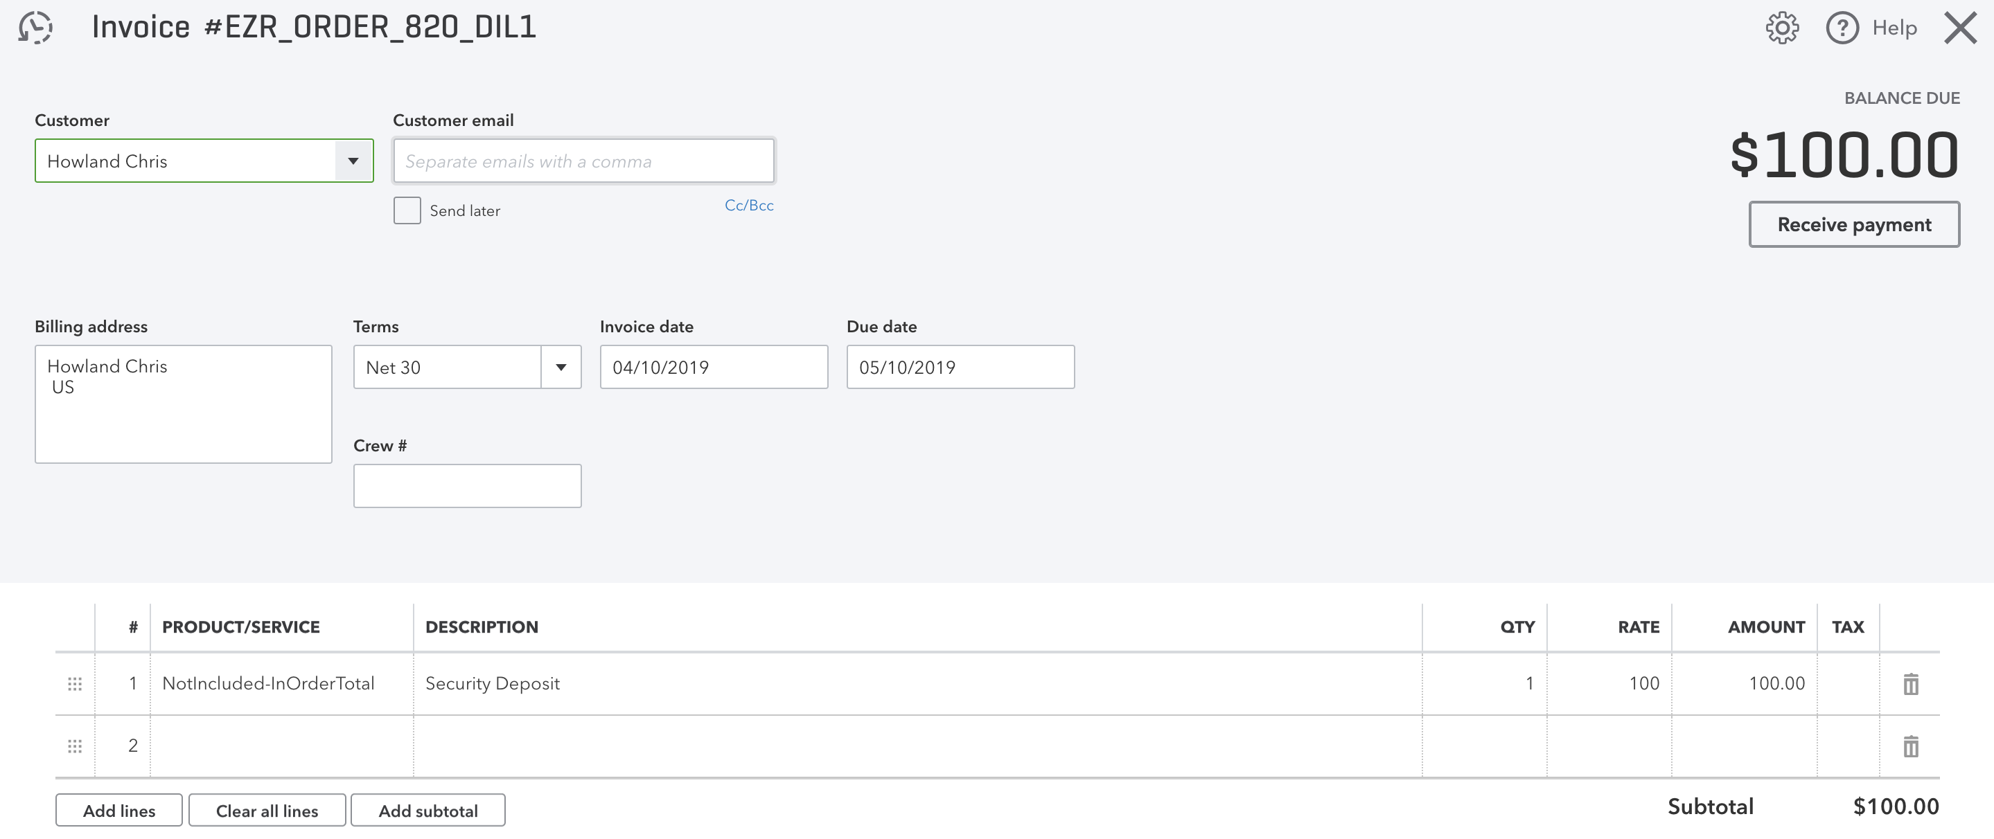Select the Security Deposit description cell
1994x839 pixels.
tap(918, 683)
